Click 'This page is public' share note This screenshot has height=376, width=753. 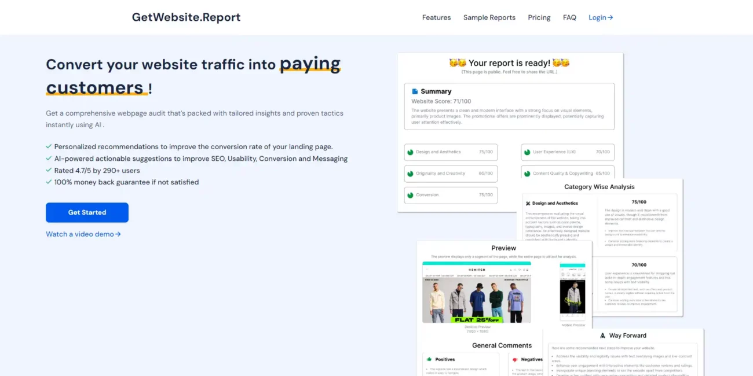coord(510,72)
